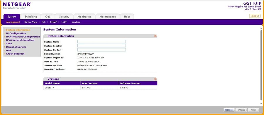Click the Boot Version column header

click(x=99, y=83)
